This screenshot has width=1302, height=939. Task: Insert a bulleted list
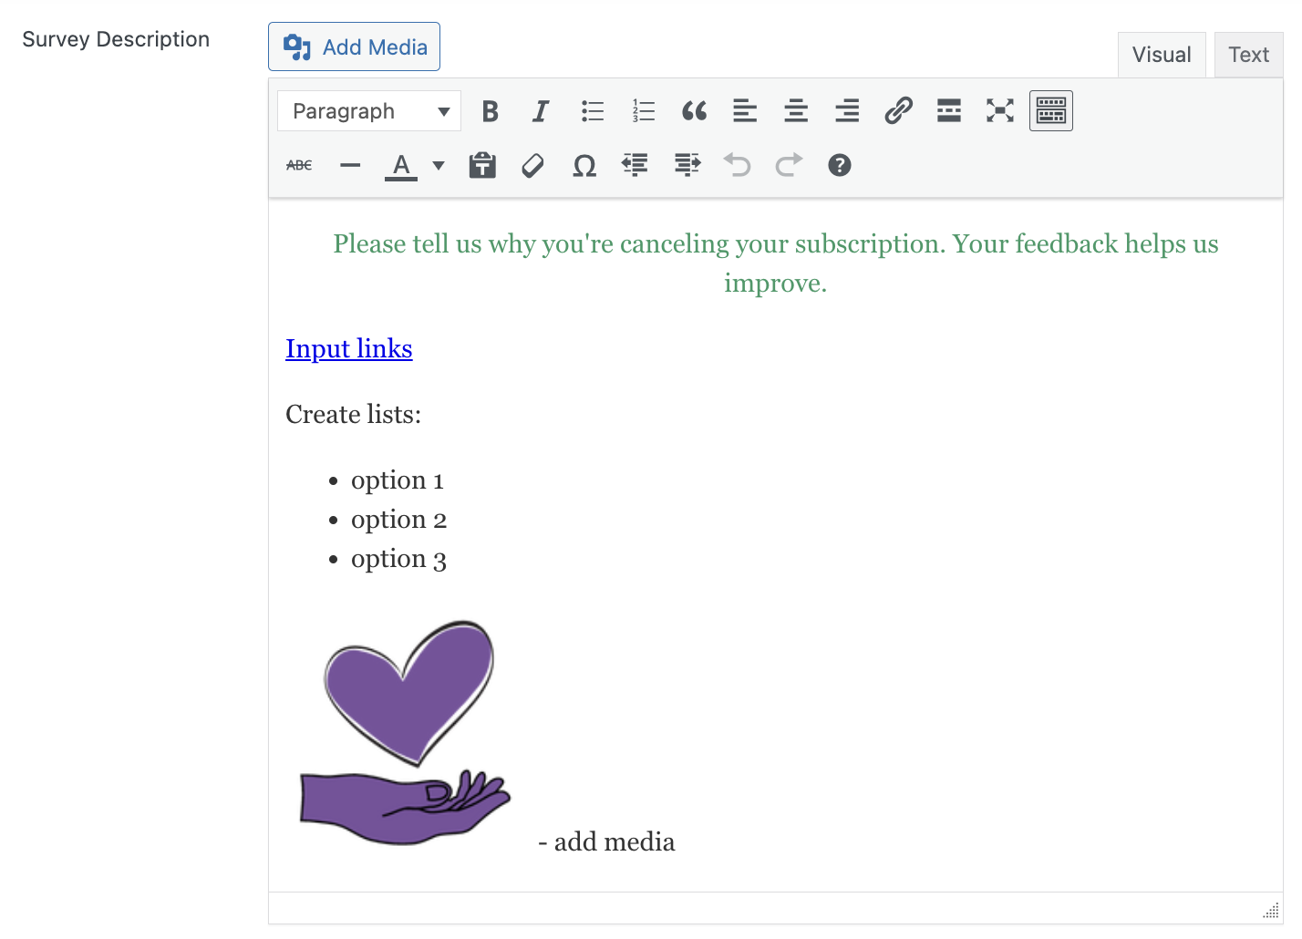tap(592, 111)
